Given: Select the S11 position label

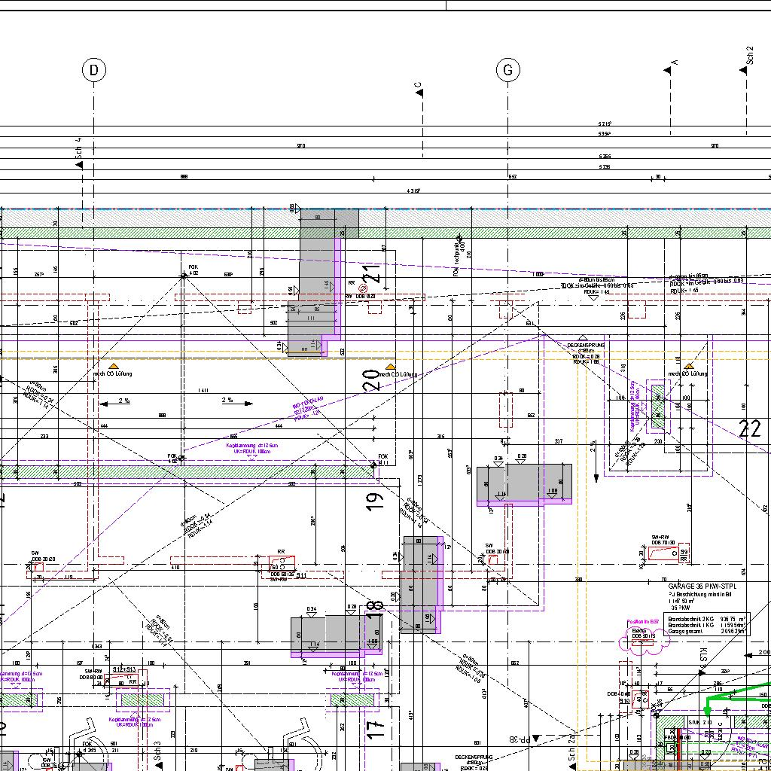Looking at the screenshot, I should [301, 574].
